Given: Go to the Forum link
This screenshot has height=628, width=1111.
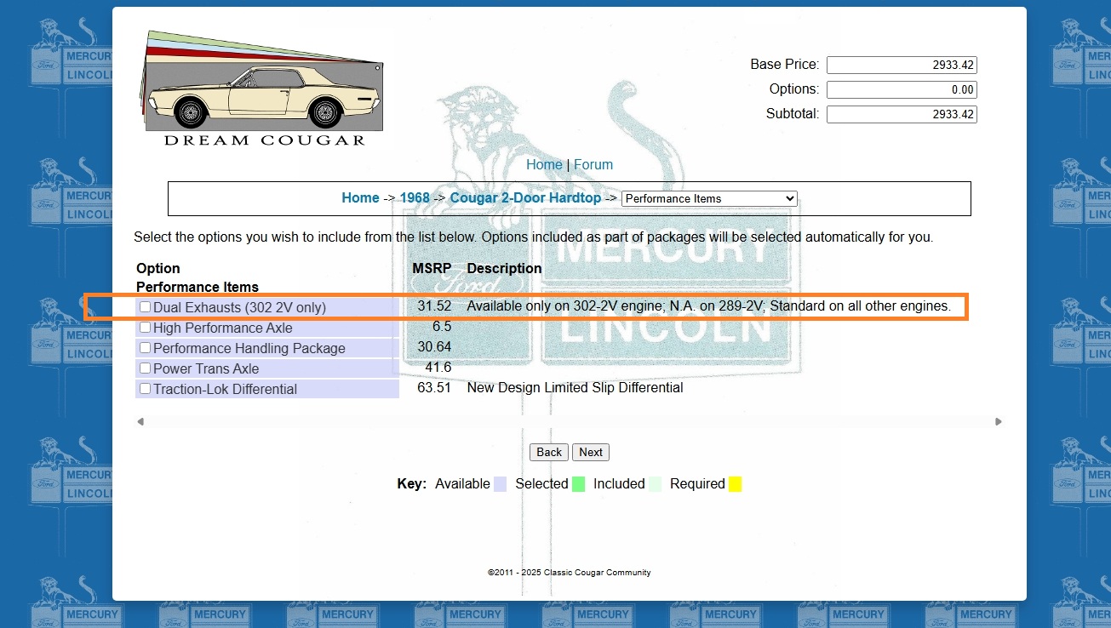Looking at the screenshot, I should (593, 165).
